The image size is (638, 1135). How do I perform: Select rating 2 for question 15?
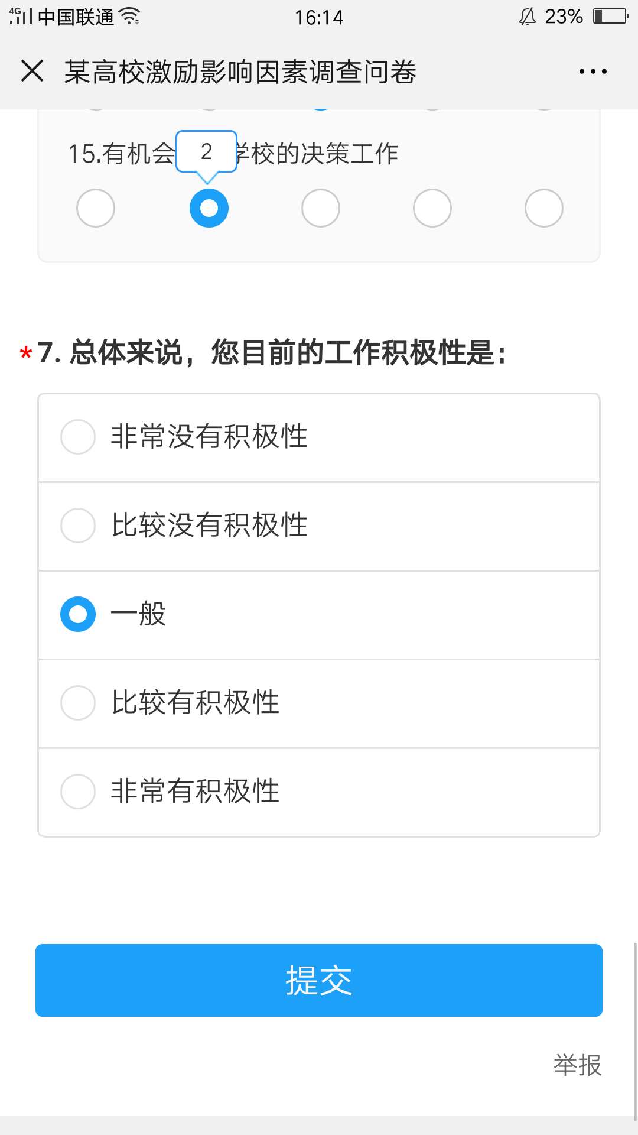209,208
